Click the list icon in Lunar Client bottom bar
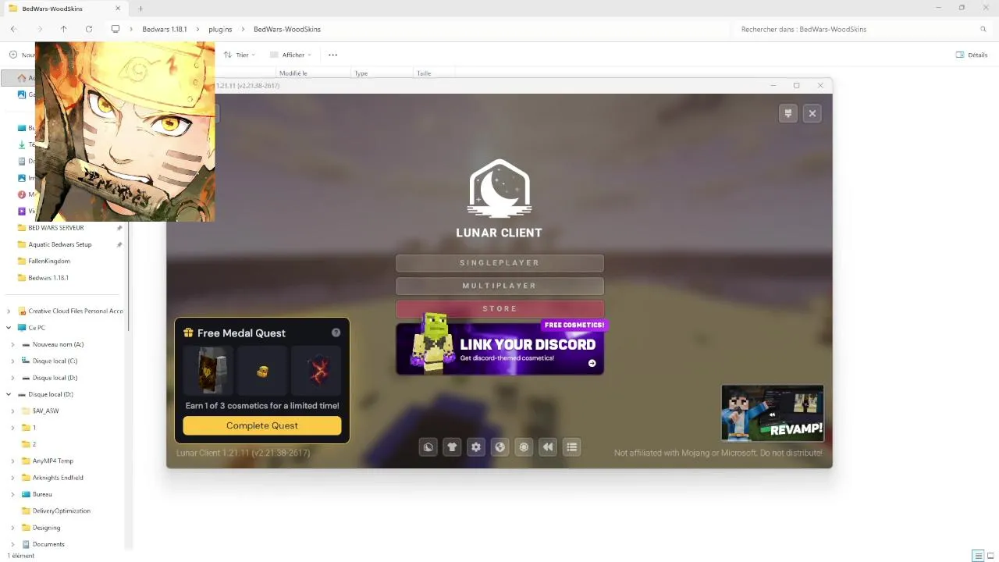Viewport: 999px width, 562px height. (x=572, y=447)
